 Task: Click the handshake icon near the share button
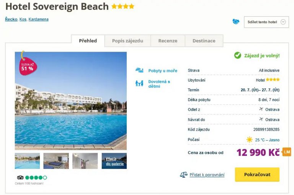(x=236, y=22)
